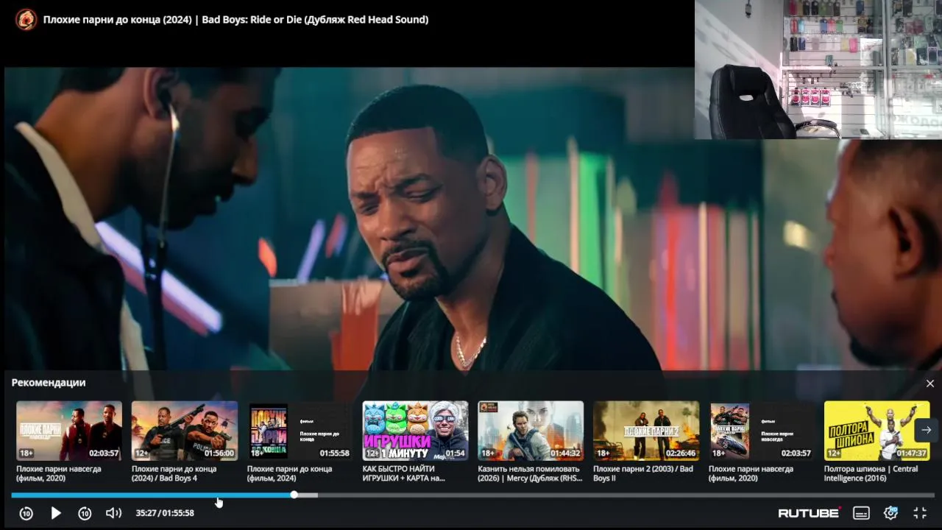Open thumbnail Плохие парни 2 (2003)
This screenshot has height=530, width=942.
[646, 431]
